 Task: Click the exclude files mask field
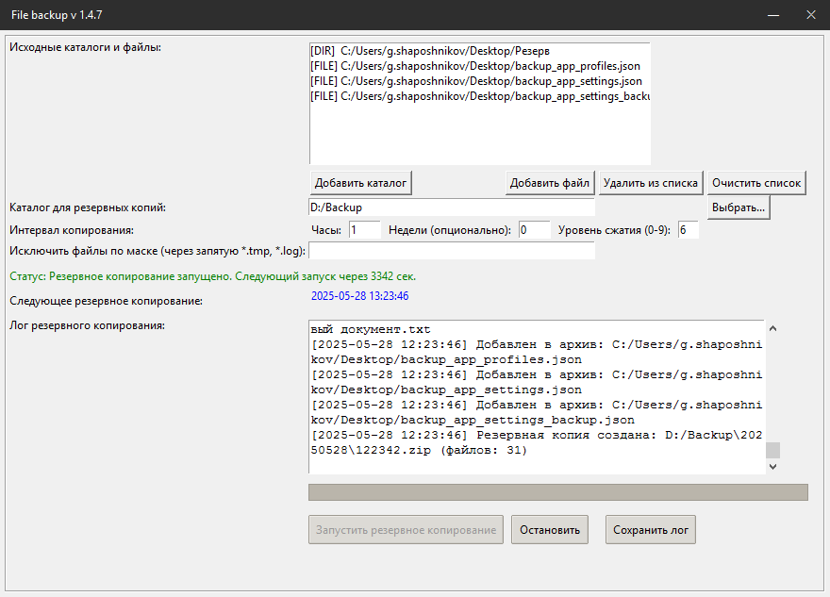click(452, 251)
